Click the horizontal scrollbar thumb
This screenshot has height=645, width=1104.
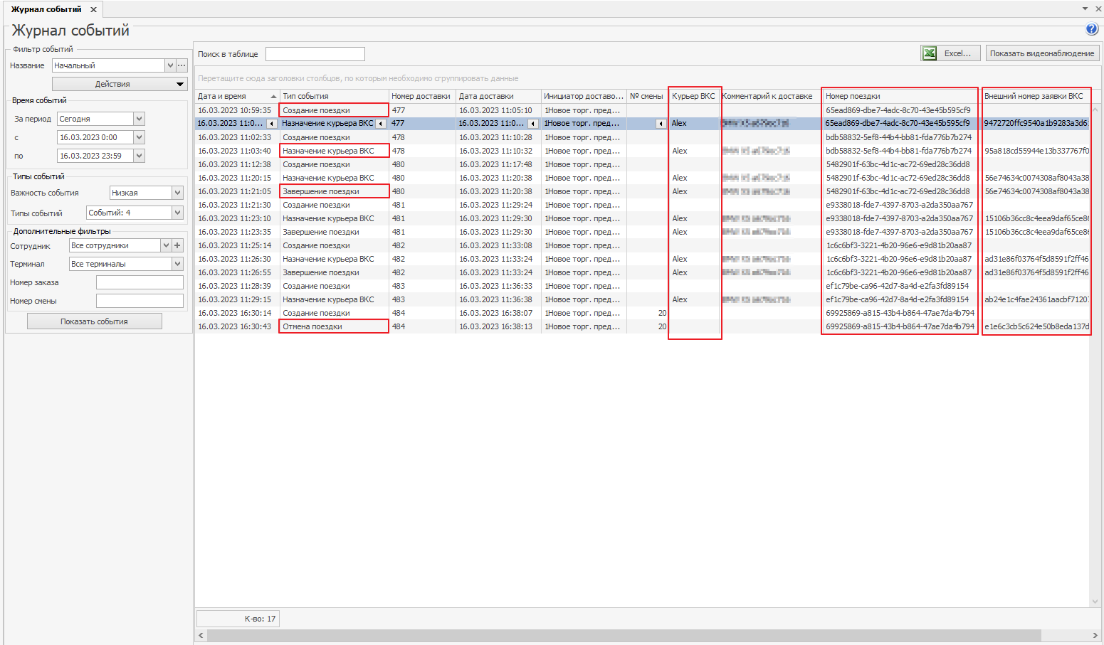point(624,635)
